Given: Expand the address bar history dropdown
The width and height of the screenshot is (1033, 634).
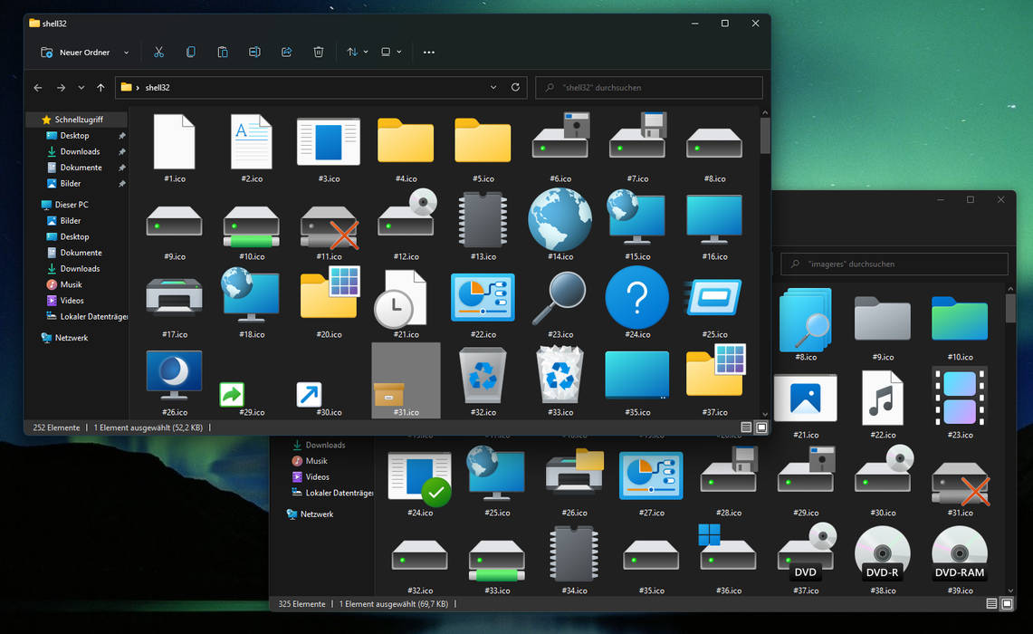Looking at the screenshot, I should [x=493, y=87].
